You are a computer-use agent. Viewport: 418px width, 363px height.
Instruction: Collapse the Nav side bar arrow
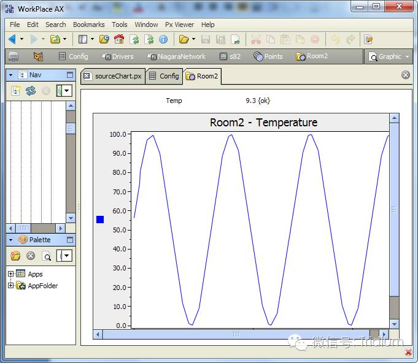(x=10, y=75)
